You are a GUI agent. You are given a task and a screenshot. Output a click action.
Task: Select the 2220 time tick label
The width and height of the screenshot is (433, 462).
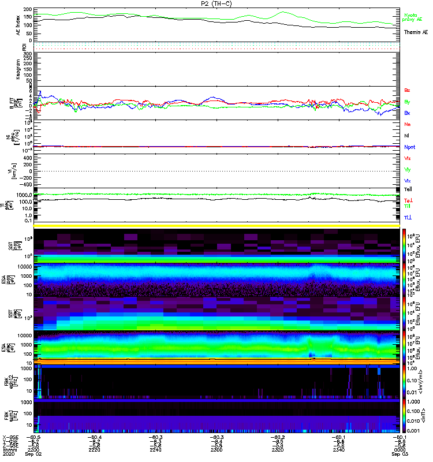coord(94,450)
